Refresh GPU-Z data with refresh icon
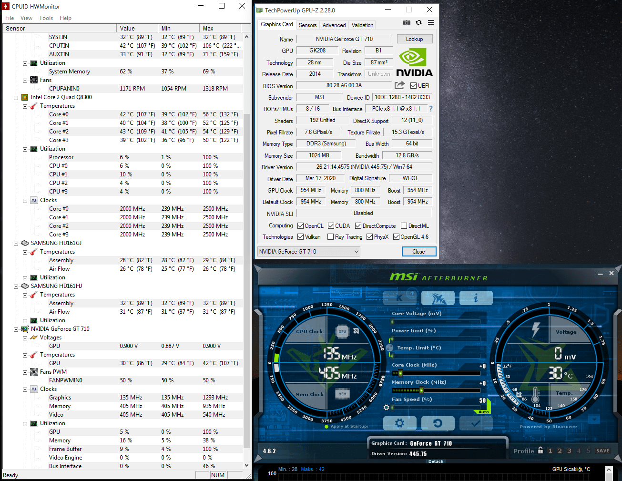 [418, 22]
